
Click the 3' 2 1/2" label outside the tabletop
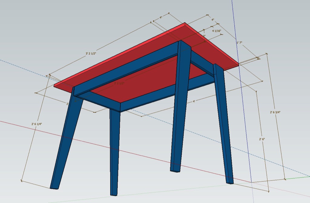91,53
